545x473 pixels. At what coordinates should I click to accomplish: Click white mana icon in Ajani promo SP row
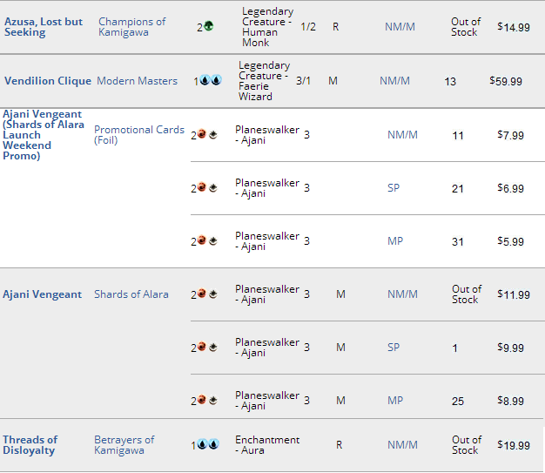pyautogui.click(x=212, y=188)
